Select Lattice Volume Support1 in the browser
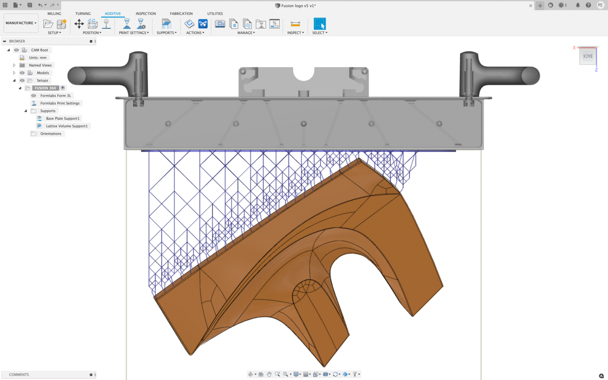Screen dimensions: 608x380 67,126
